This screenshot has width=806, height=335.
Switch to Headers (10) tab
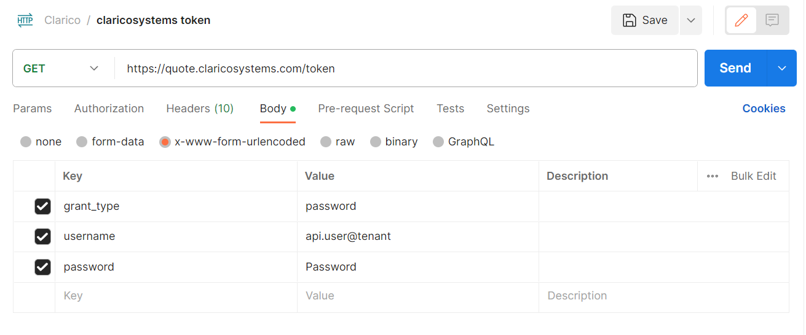tap(200, 109)
